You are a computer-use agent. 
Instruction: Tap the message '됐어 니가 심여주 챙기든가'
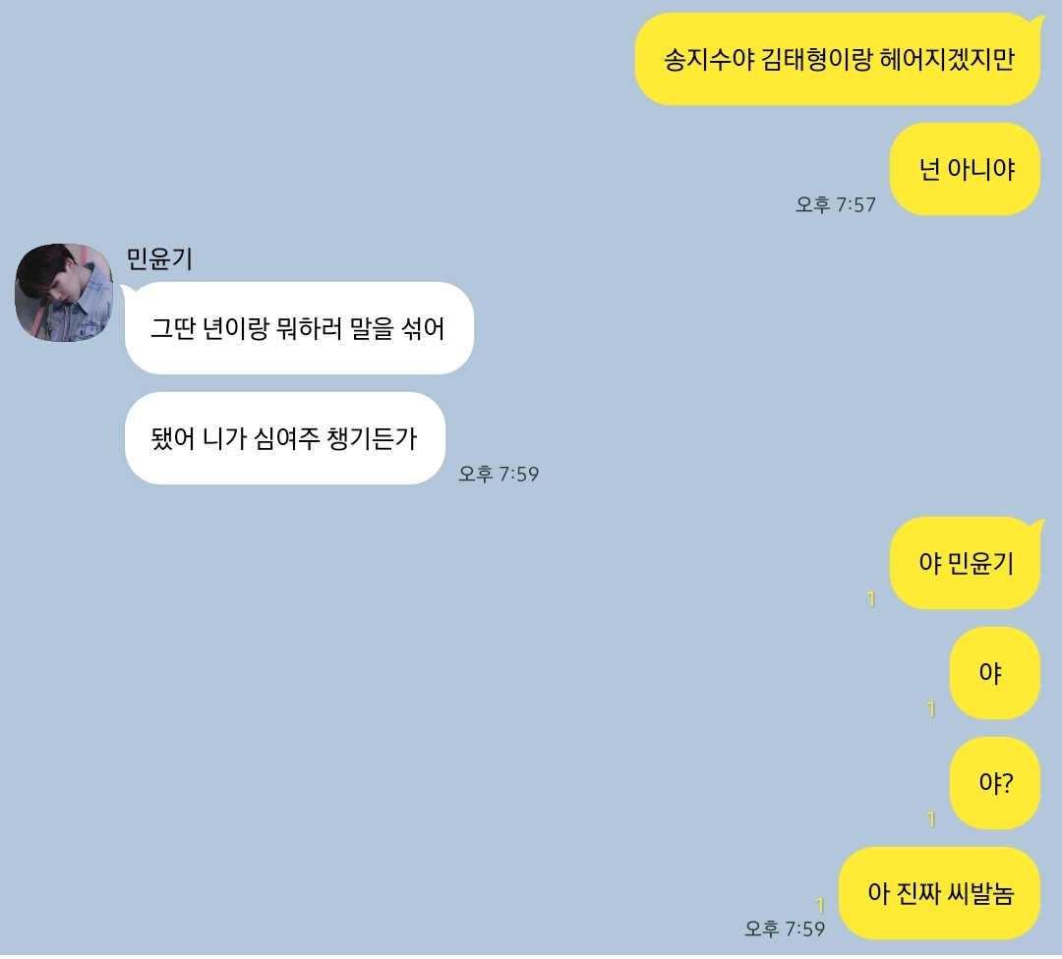pyautogui.click(x=284, y=438)
